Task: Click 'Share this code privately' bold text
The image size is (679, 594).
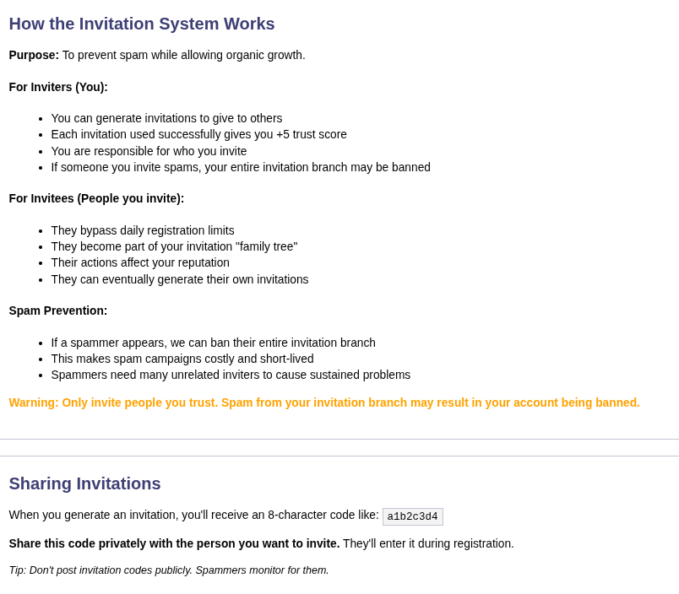Action: tap(174, 543)
